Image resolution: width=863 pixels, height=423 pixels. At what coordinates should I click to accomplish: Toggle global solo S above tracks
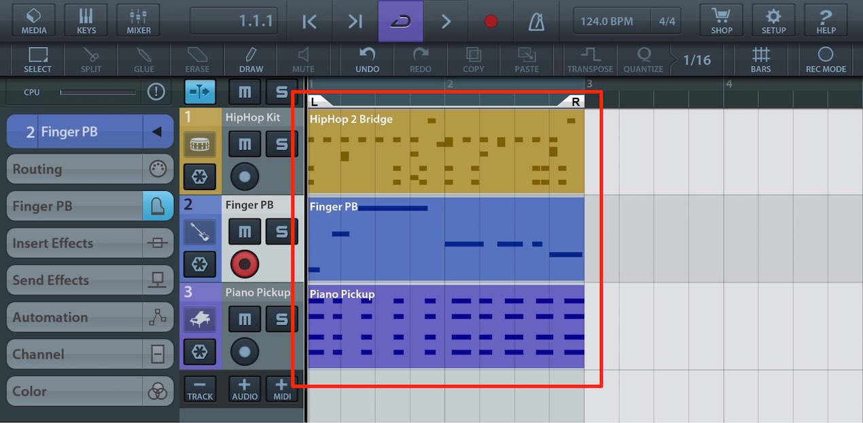[x=281, y=92]
